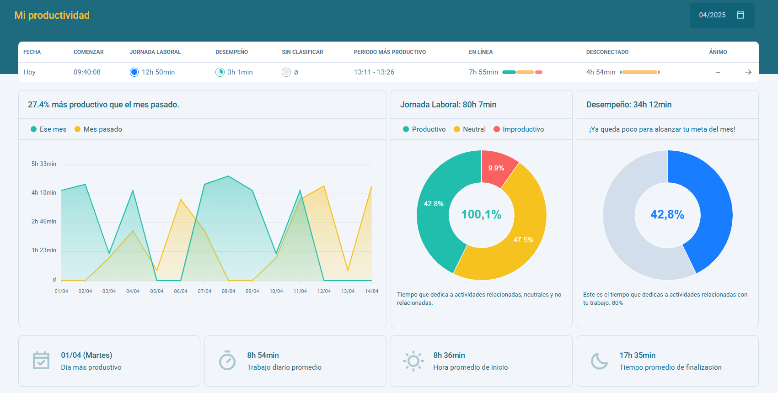
Task: Click the calendar check icon for most productive day
Action: 41,361
